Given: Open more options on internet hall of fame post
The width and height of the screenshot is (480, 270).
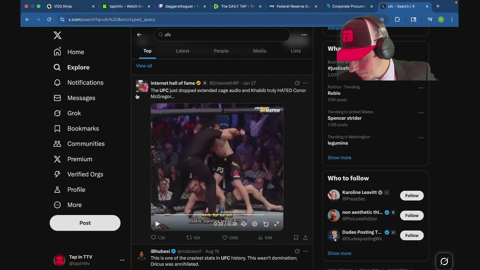Looking at the screenshot, I should pos(305,83).
